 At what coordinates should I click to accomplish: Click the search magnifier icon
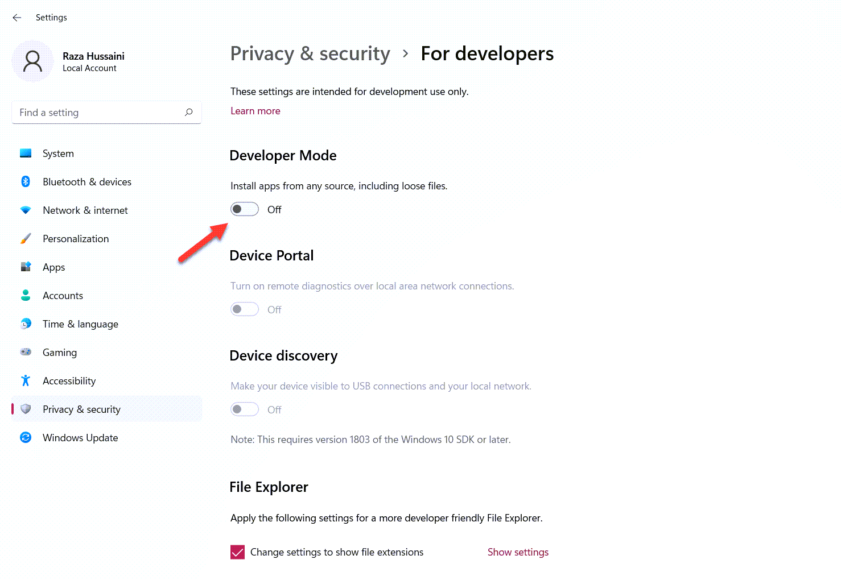(x=188, y=113)
